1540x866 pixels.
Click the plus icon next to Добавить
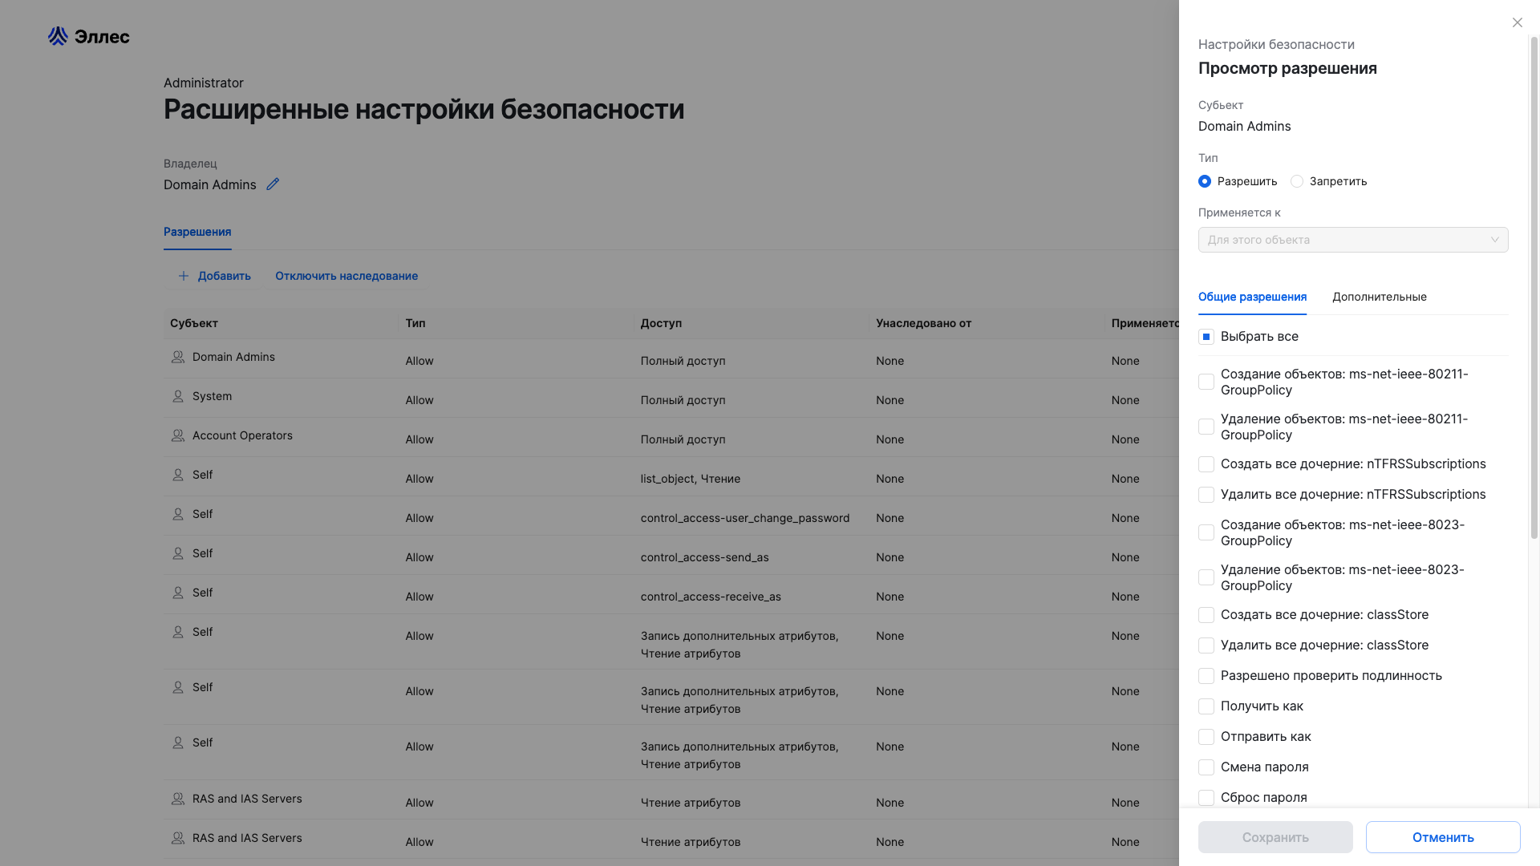184,275
